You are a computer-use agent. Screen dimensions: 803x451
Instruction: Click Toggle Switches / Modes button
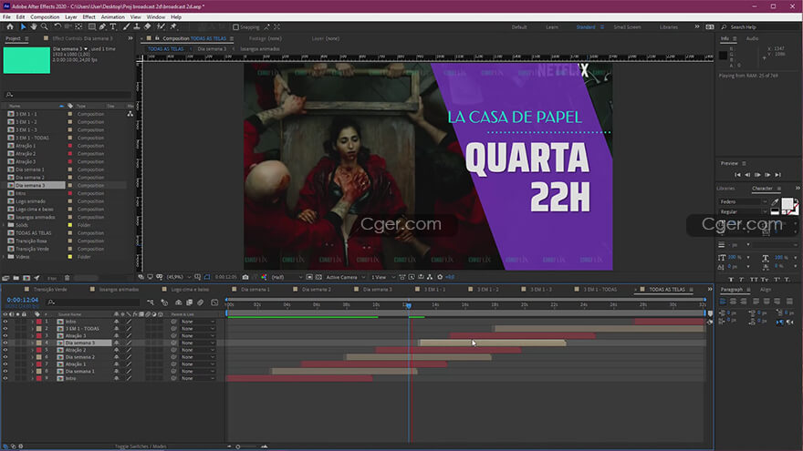(x=141, y=446)
